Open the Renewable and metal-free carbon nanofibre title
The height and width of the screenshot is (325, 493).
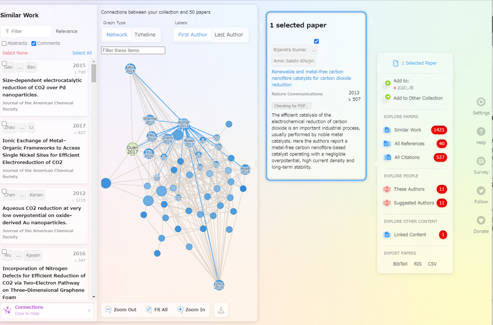[311, 78]
